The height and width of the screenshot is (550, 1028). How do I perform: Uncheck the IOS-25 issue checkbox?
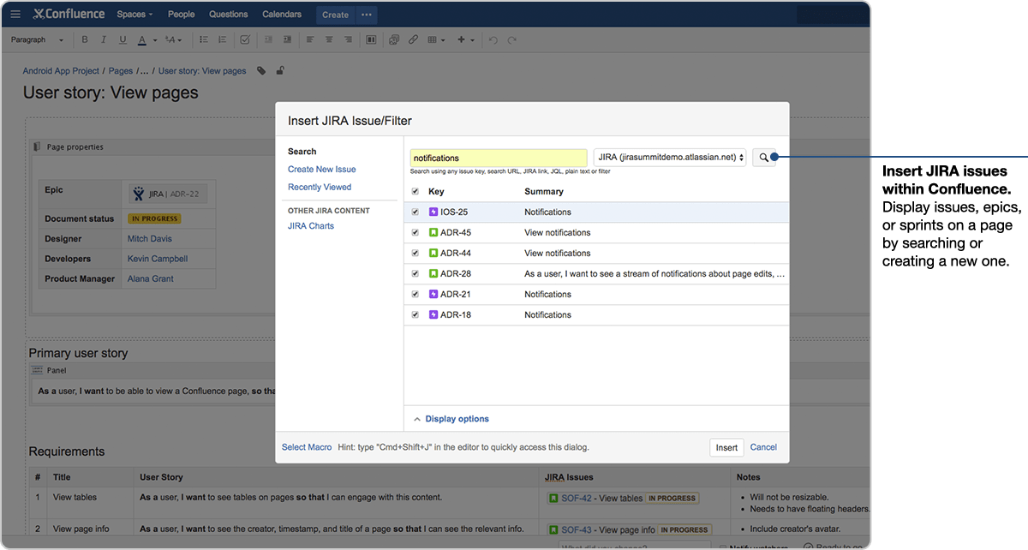click(415, 212)
